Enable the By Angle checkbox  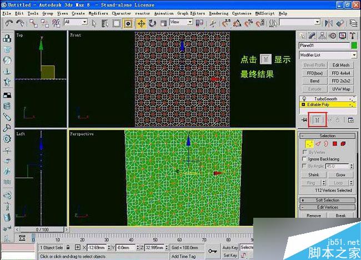(x=305, y=166)
